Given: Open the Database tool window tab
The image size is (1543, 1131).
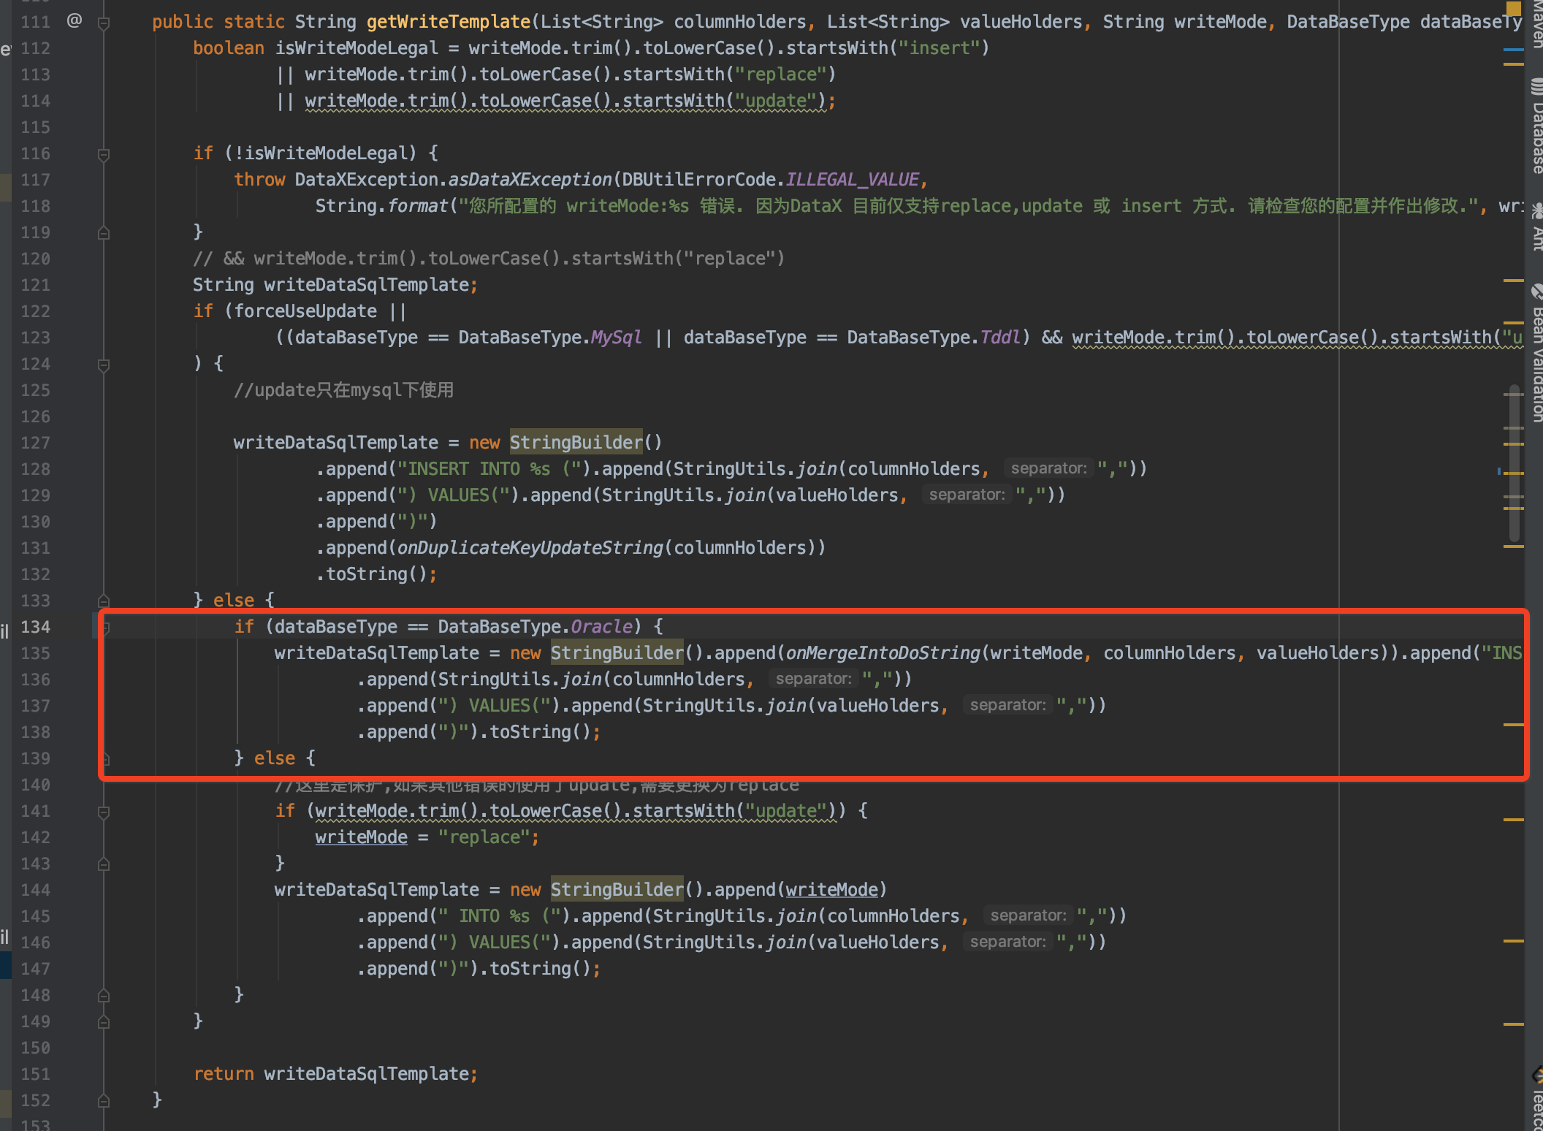Looking at the screenshot, I should coord(1536,126).
